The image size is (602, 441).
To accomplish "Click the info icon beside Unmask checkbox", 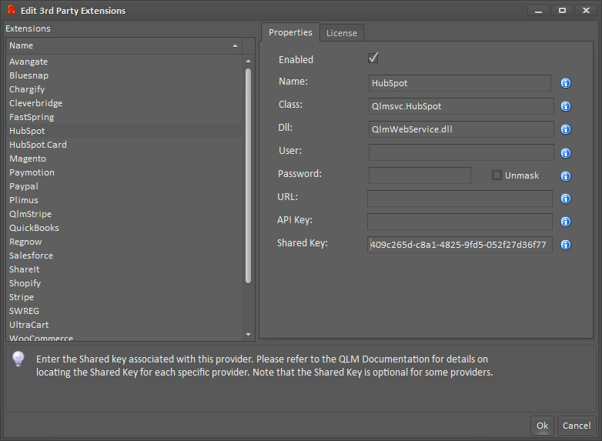I will [x=566, y=176].
